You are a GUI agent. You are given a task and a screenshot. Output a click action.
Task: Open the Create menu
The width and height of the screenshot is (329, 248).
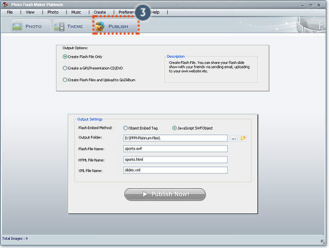pos(100,13)
